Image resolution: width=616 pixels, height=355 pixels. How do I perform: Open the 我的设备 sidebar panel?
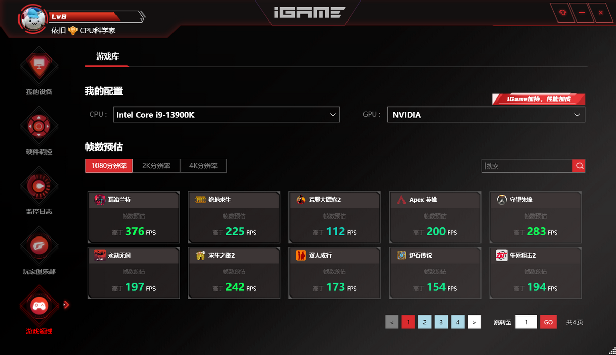click(38, 66)
